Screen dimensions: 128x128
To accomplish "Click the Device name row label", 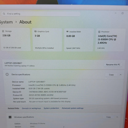I will point(18,82).
